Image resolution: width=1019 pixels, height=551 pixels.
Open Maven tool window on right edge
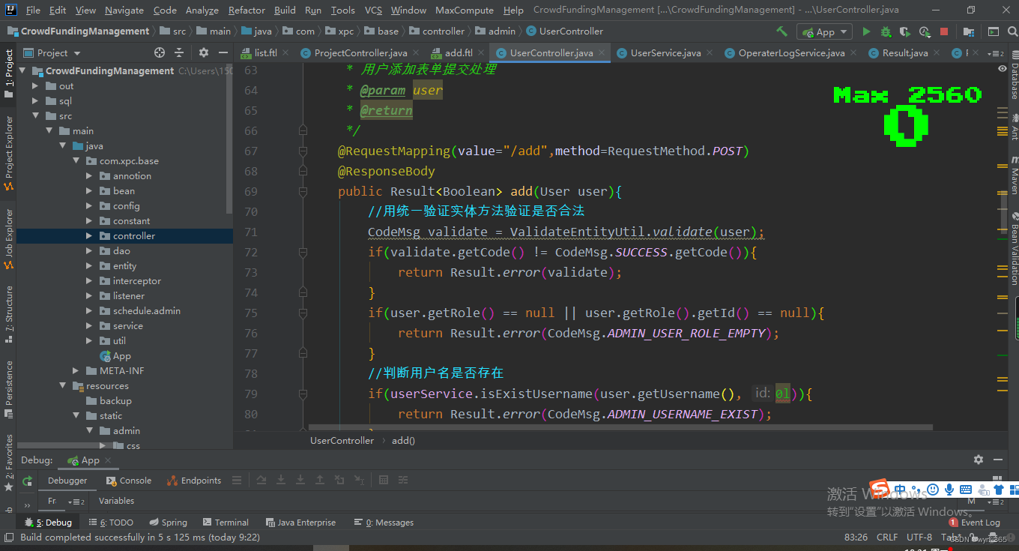(x=1014, y=175)
